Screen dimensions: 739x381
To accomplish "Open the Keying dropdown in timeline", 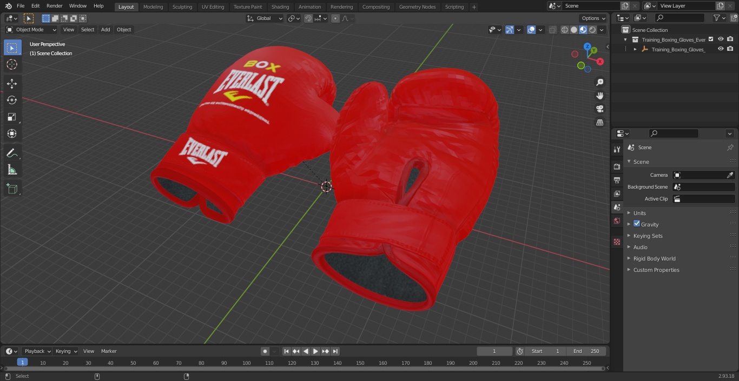I will point(66,351).
